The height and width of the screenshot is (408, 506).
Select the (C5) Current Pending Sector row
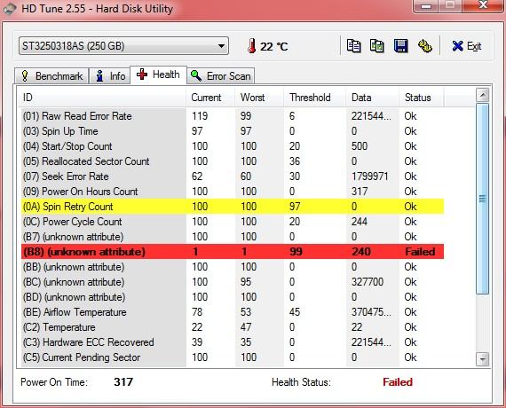click(233, 357)
